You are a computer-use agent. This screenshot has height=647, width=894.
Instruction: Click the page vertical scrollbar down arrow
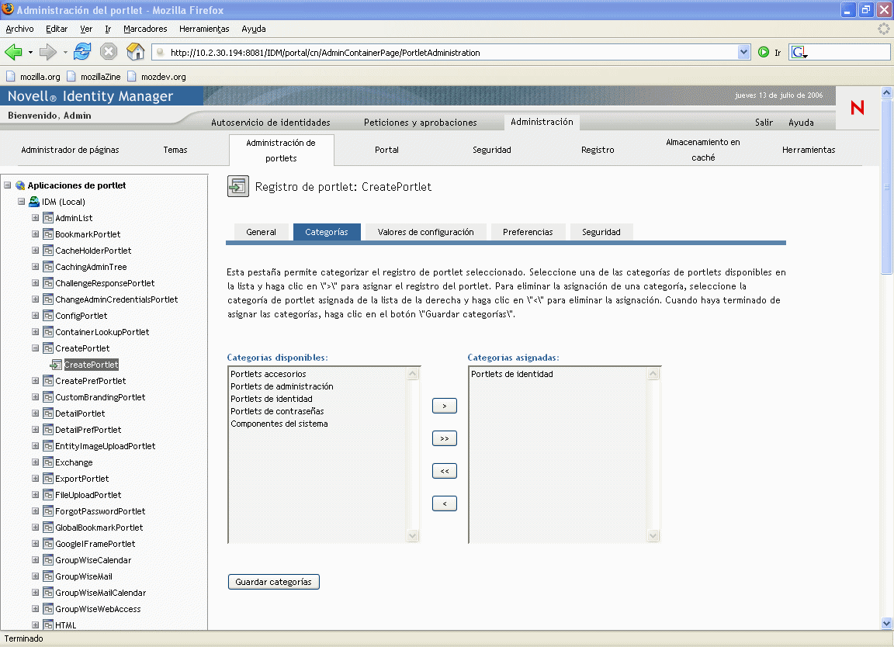(x=886, y=623)
